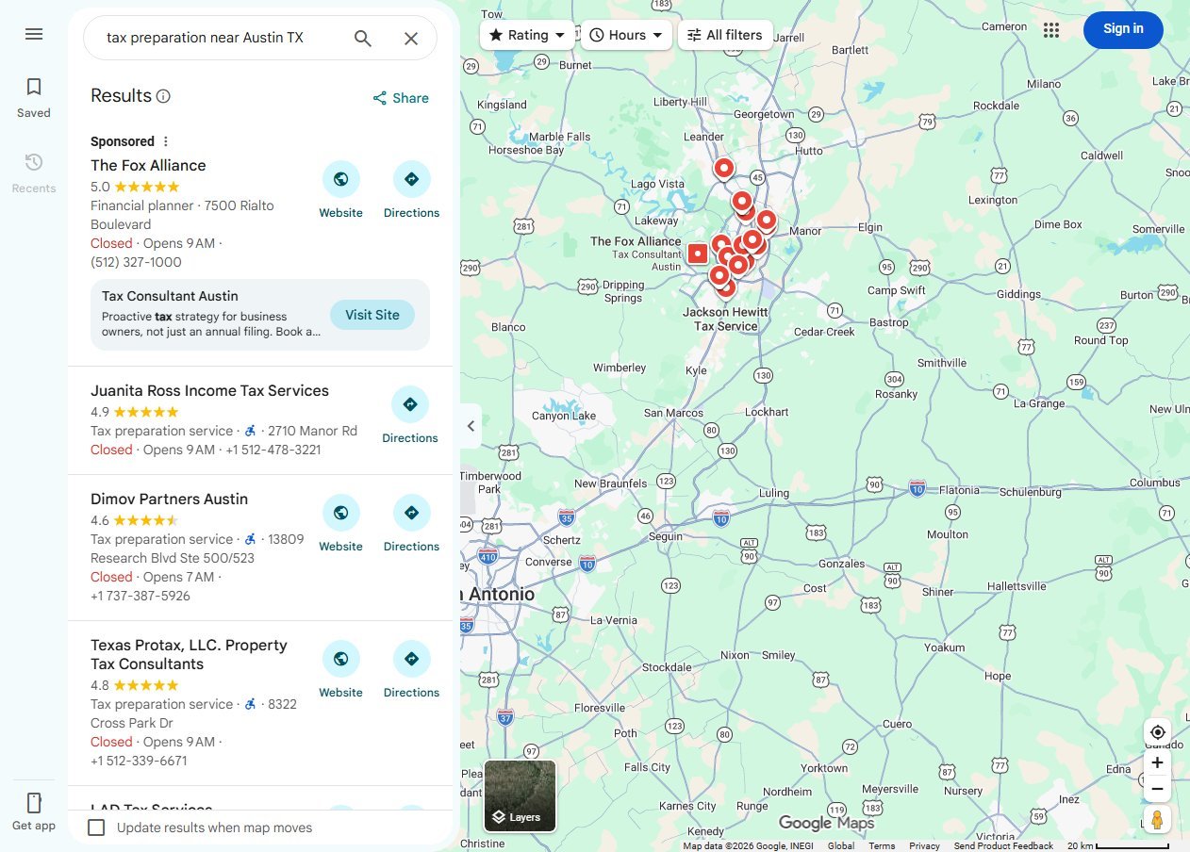Viewport: 1190px width, 852px height.
Task: Click the Get app phone icon
Action: point(34,803)
